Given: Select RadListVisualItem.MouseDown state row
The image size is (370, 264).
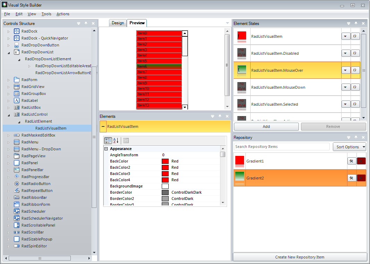Looking at the screenshot, I should point(297,87).
